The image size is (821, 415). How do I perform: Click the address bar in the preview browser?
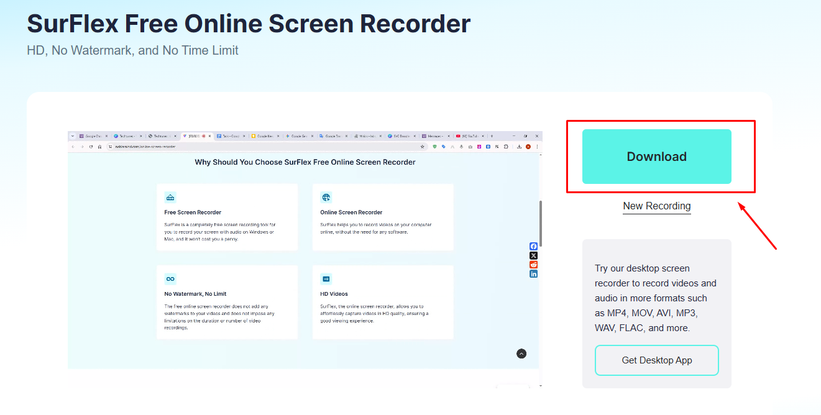(267, 147)
